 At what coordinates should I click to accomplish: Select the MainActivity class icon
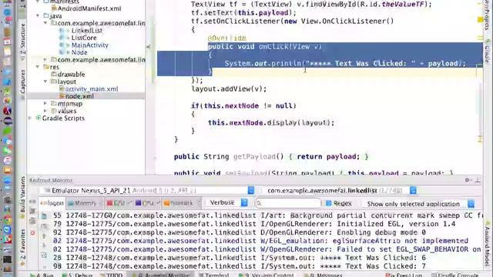62,45
